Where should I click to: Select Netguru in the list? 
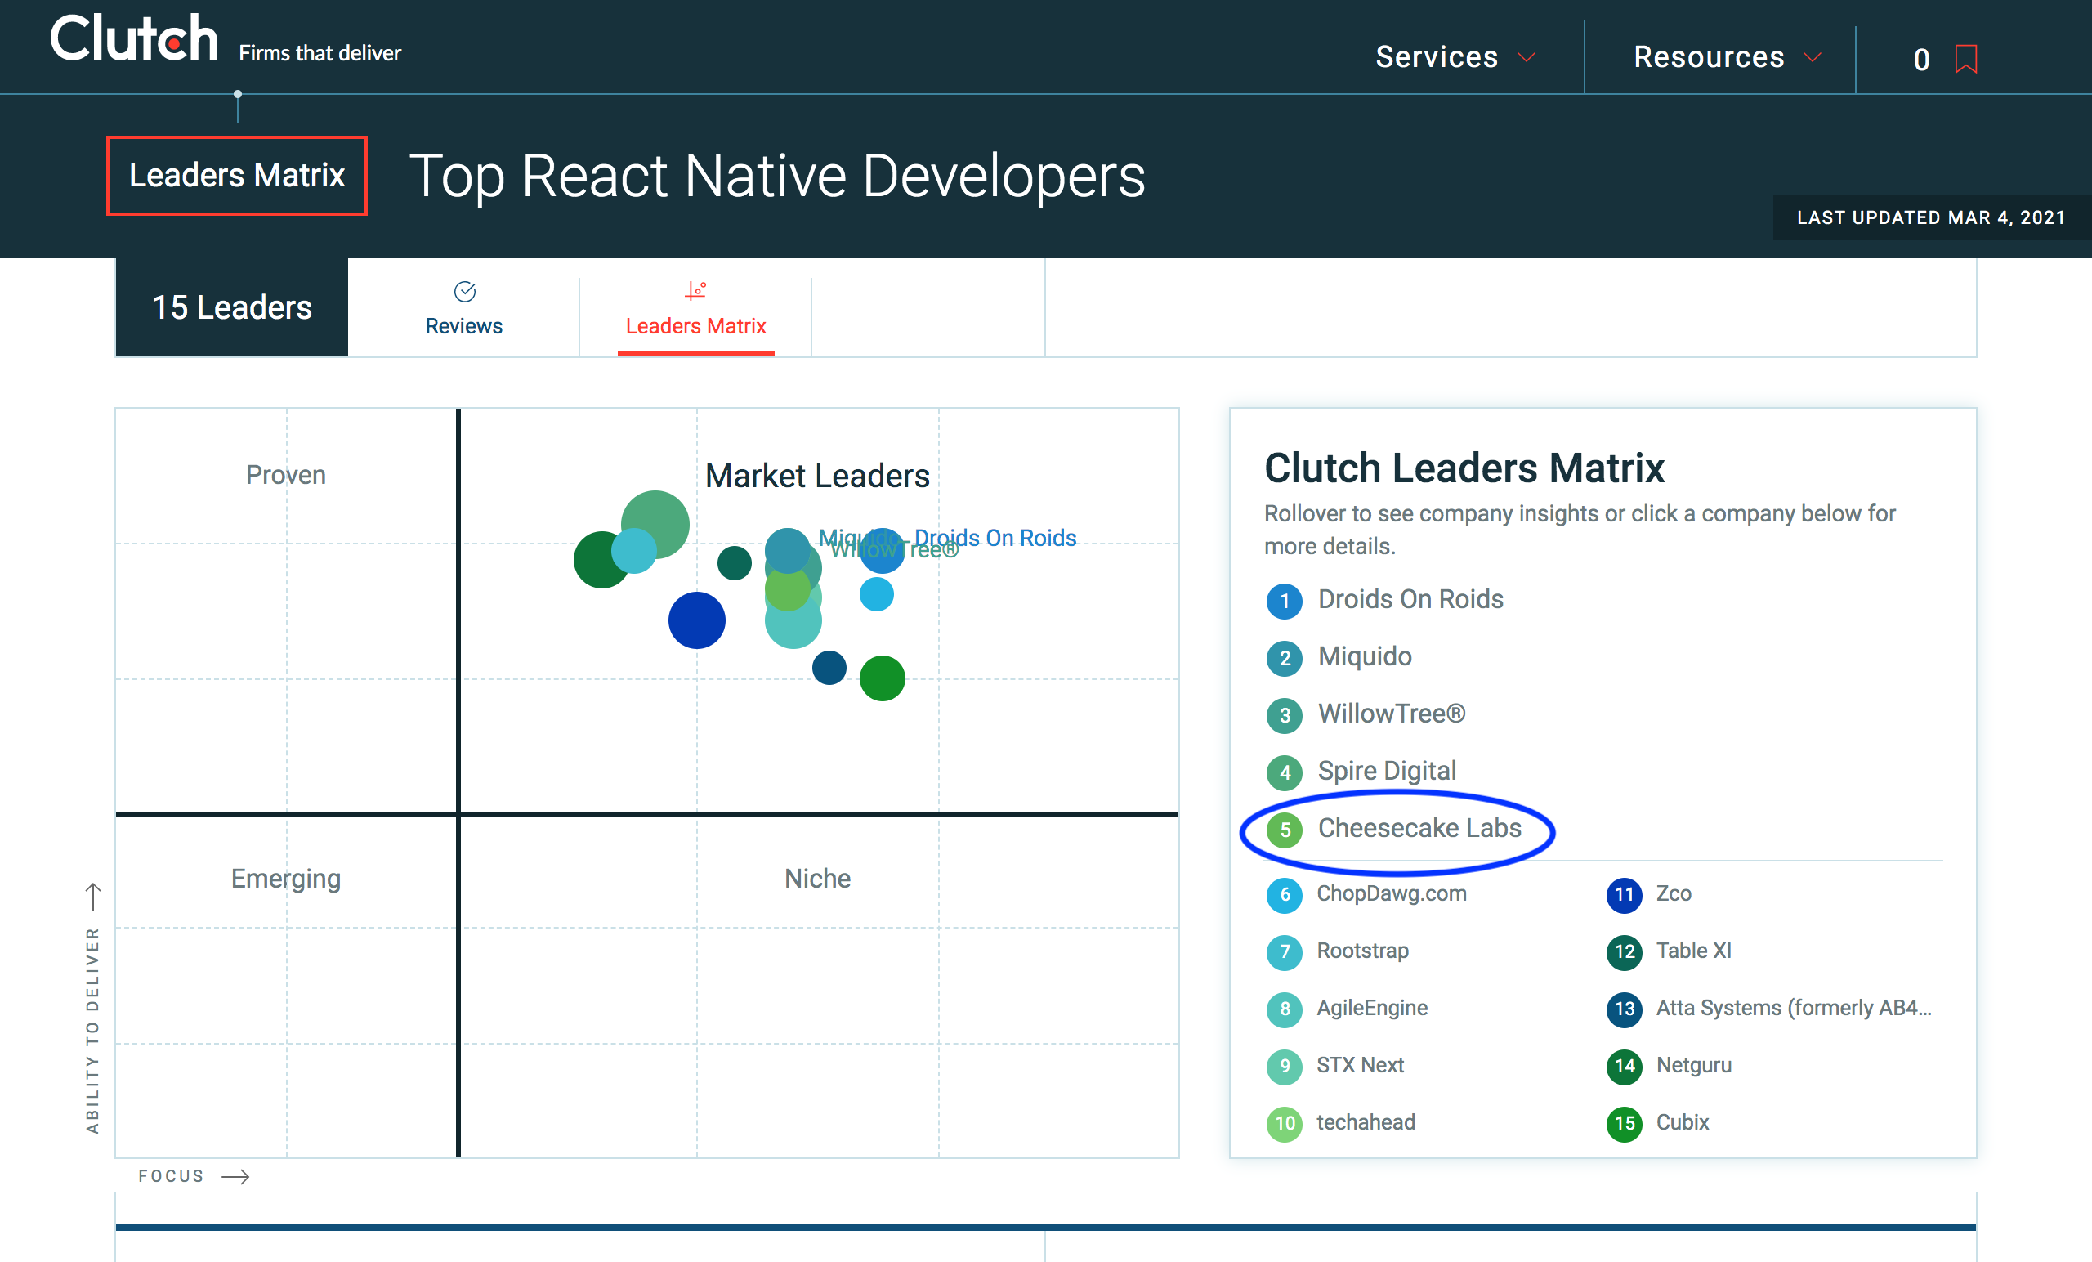(x=1693, y=1065)
